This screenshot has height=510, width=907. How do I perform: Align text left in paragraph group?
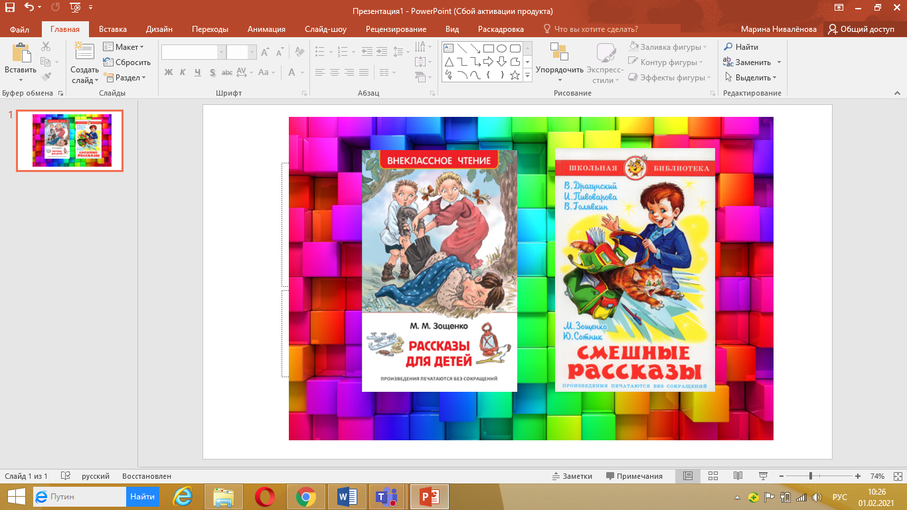320,72
